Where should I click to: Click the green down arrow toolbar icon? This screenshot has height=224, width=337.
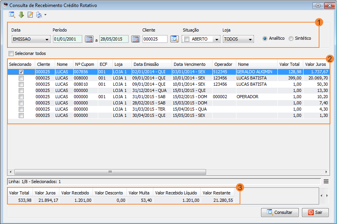[21, 15]
